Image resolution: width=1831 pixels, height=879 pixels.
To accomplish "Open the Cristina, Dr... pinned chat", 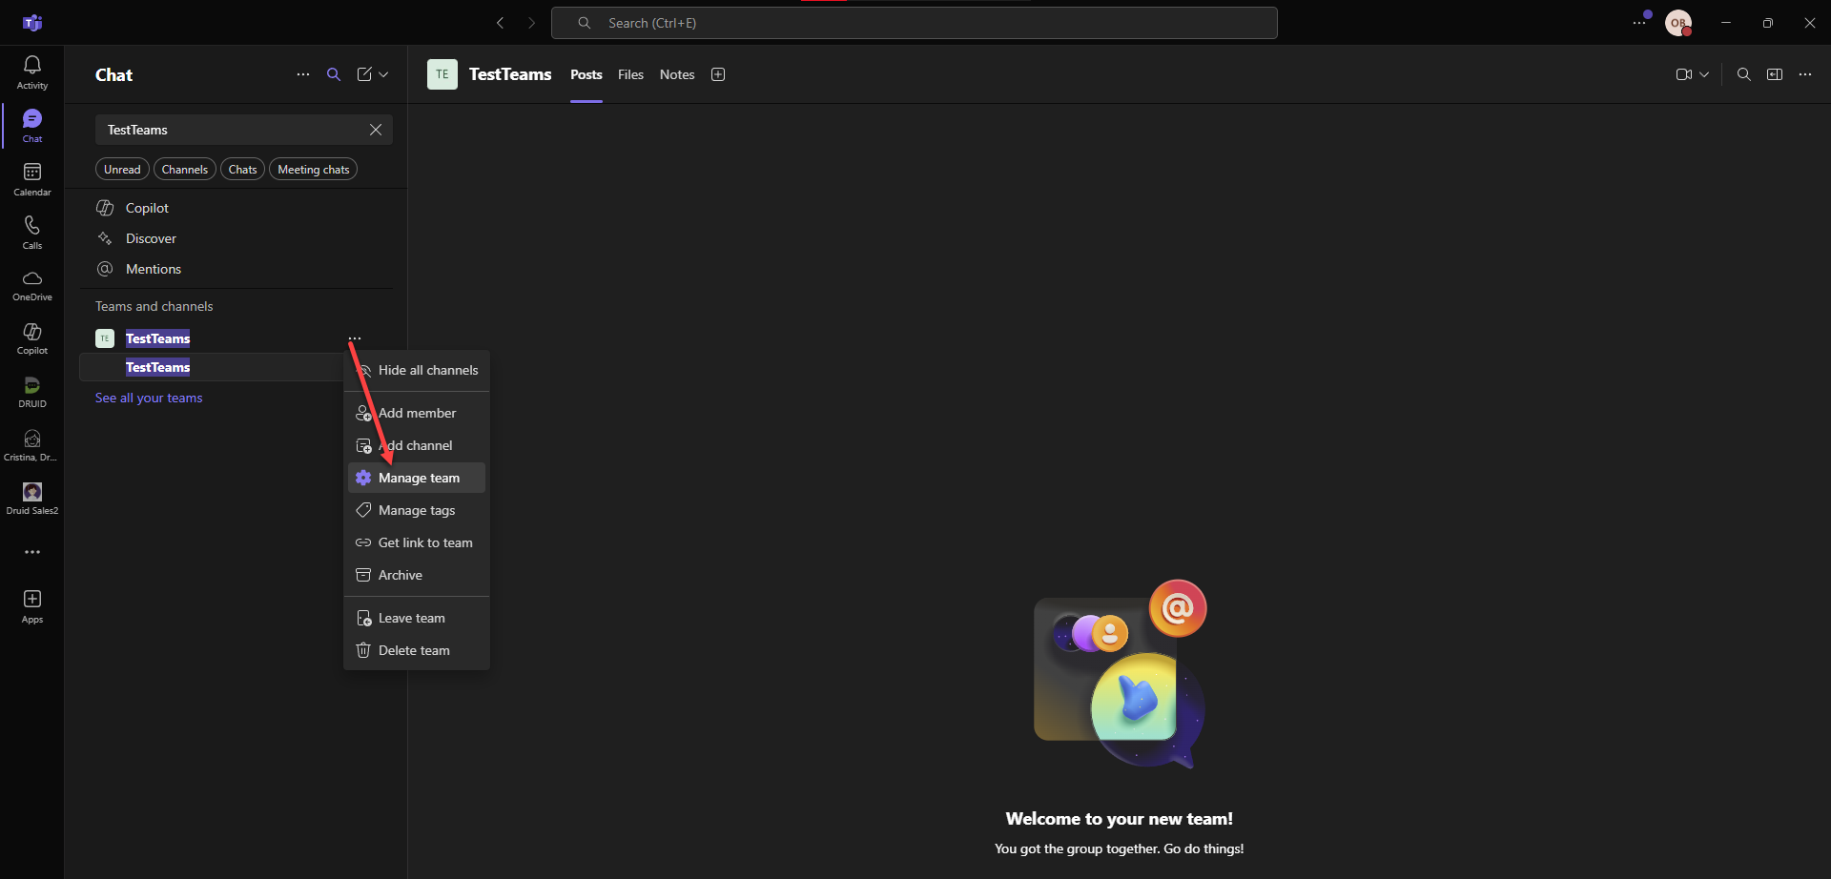I will click(32, 445).
